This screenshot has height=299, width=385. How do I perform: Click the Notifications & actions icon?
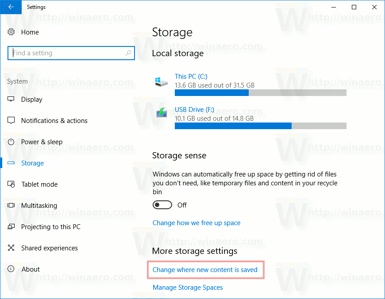12,121
